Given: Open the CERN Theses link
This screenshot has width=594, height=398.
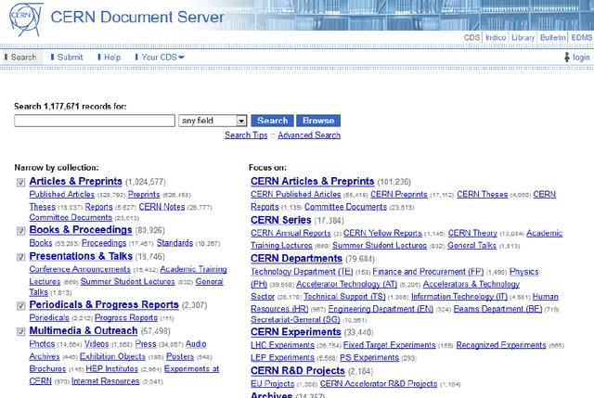Looking at the screenshot, I should (x=483, y=194).
